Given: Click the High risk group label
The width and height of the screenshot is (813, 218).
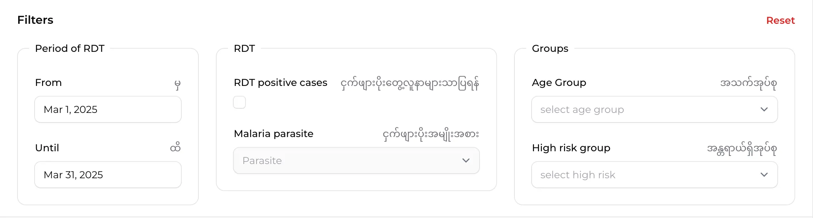Looking at the screenshot, I should (x=571, y=148).
